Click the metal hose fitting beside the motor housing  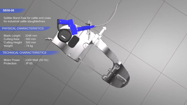point(48,39)
